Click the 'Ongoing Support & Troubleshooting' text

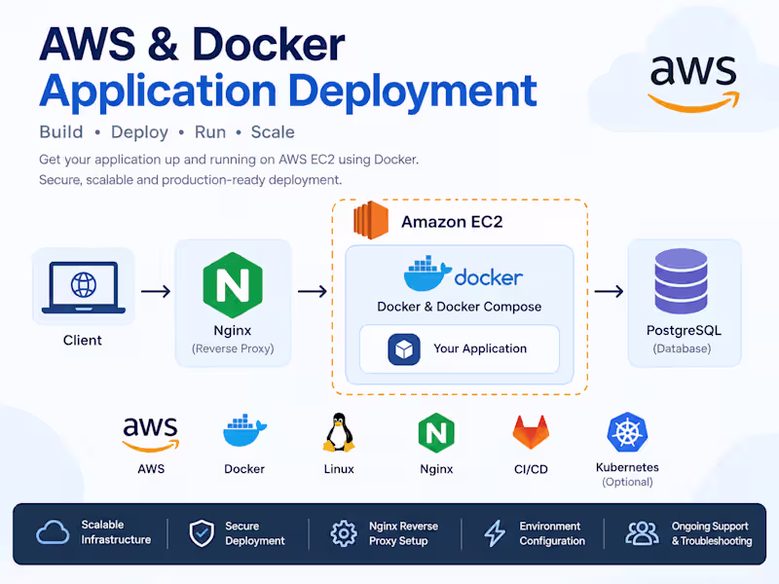coord(712,533)
